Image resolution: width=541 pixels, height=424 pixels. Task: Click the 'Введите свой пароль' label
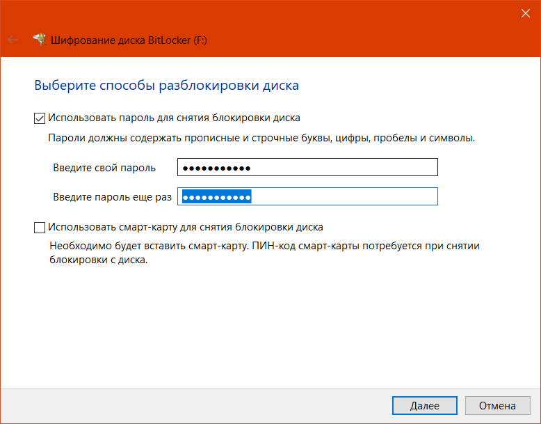(x=104, y=168)
